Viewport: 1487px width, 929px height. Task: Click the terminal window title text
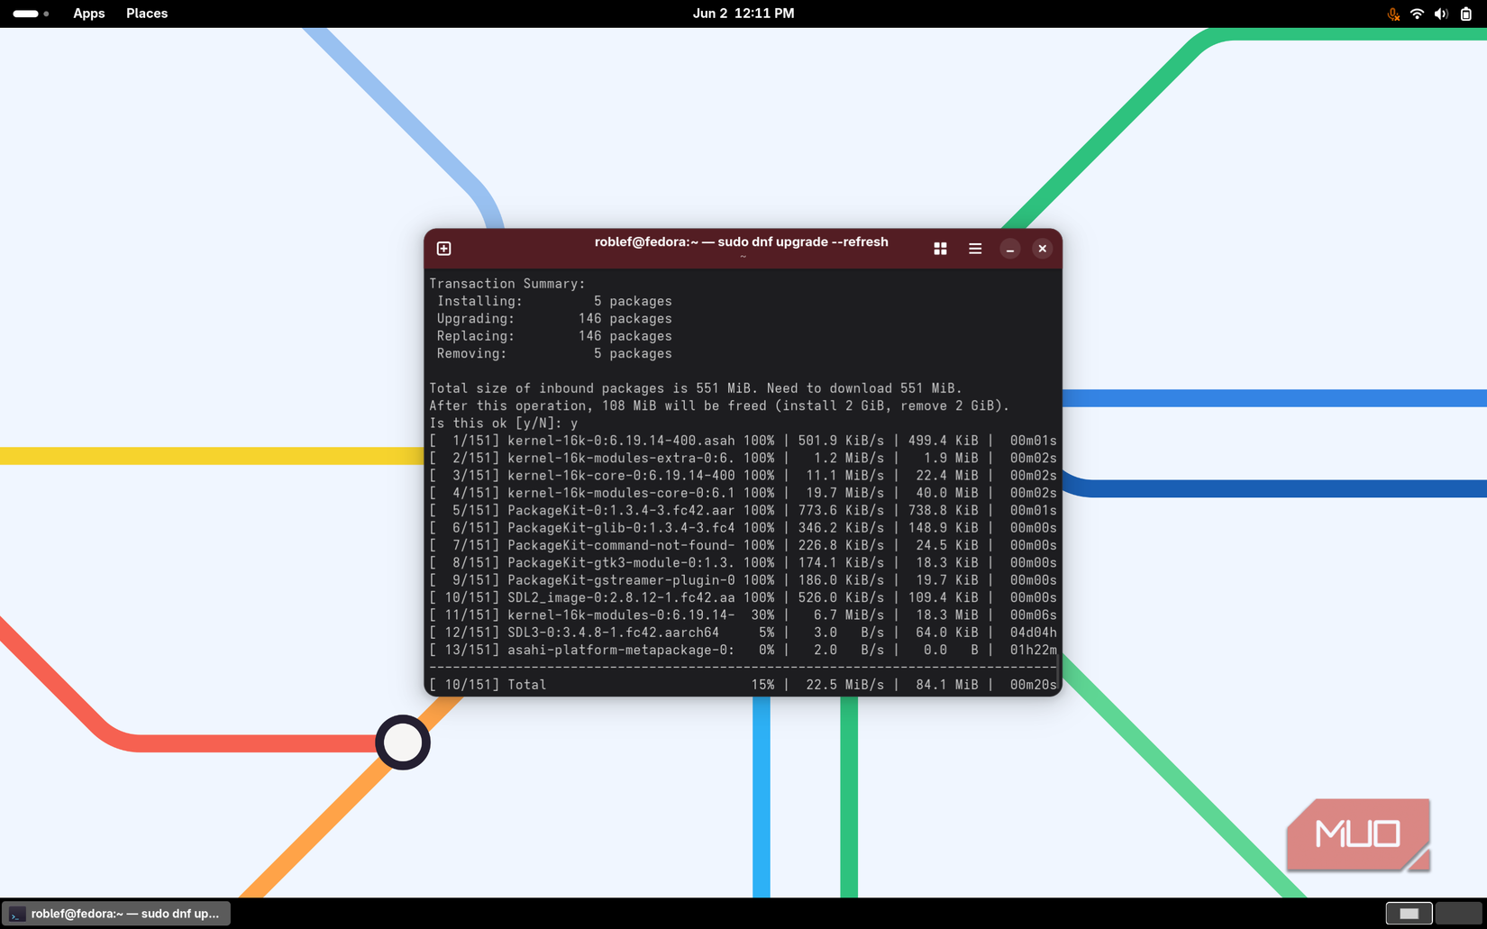tap(742, 241)
